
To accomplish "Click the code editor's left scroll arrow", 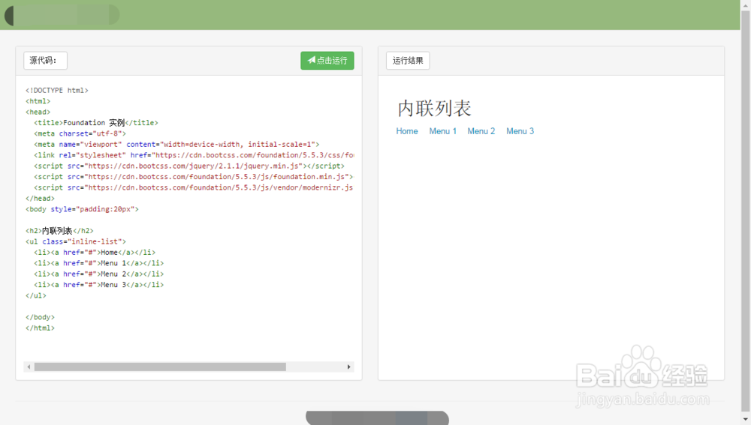I will click(29, 367).
